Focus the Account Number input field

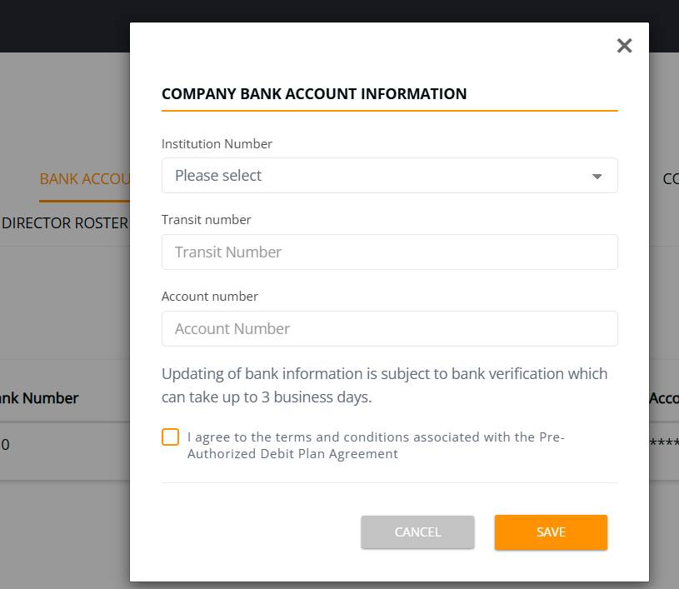point(389,329)
